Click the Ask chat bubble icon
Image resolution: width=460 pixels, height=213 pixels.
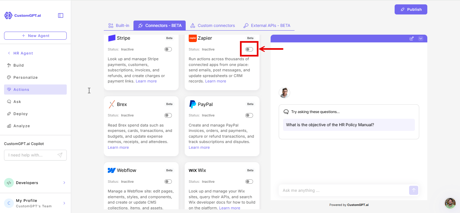coord(9,102)
